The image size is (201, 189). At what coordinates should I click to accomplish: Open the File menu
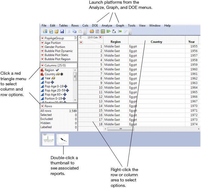click(44, 26)
